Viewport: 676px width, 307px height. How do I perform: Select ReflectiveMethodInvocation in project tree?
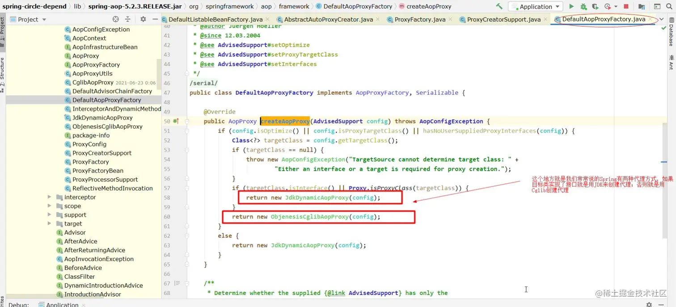pyautogui.click(x=113, y=188)
